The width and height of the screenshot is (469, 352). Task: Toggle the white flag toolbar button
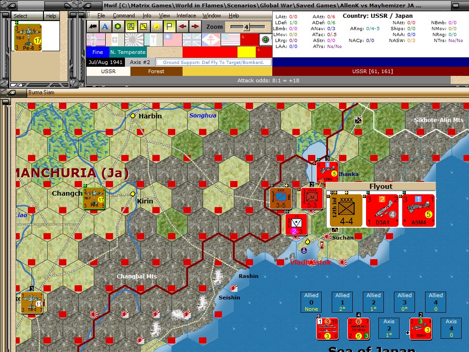[x=169, y=27]
